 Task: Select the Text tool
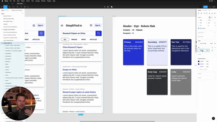coord(21,7)
